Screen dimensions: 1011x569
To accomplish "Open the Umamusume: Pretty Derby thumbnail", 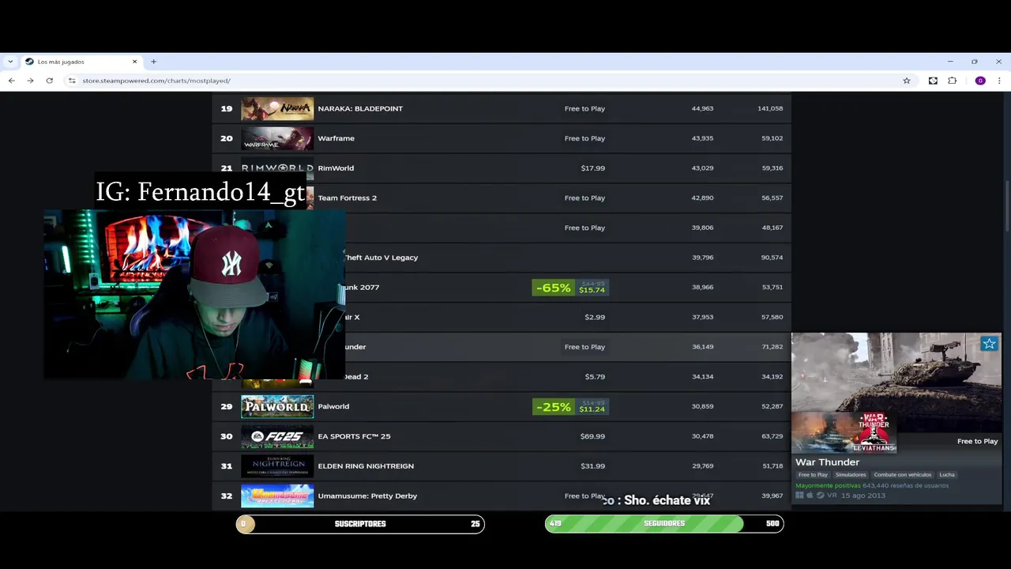I will (277, 496).
